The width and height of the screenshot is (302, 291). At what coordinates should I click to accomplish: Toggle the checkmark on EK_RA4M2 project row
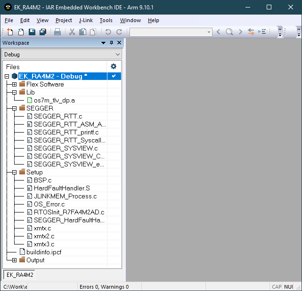click(114, 76)
